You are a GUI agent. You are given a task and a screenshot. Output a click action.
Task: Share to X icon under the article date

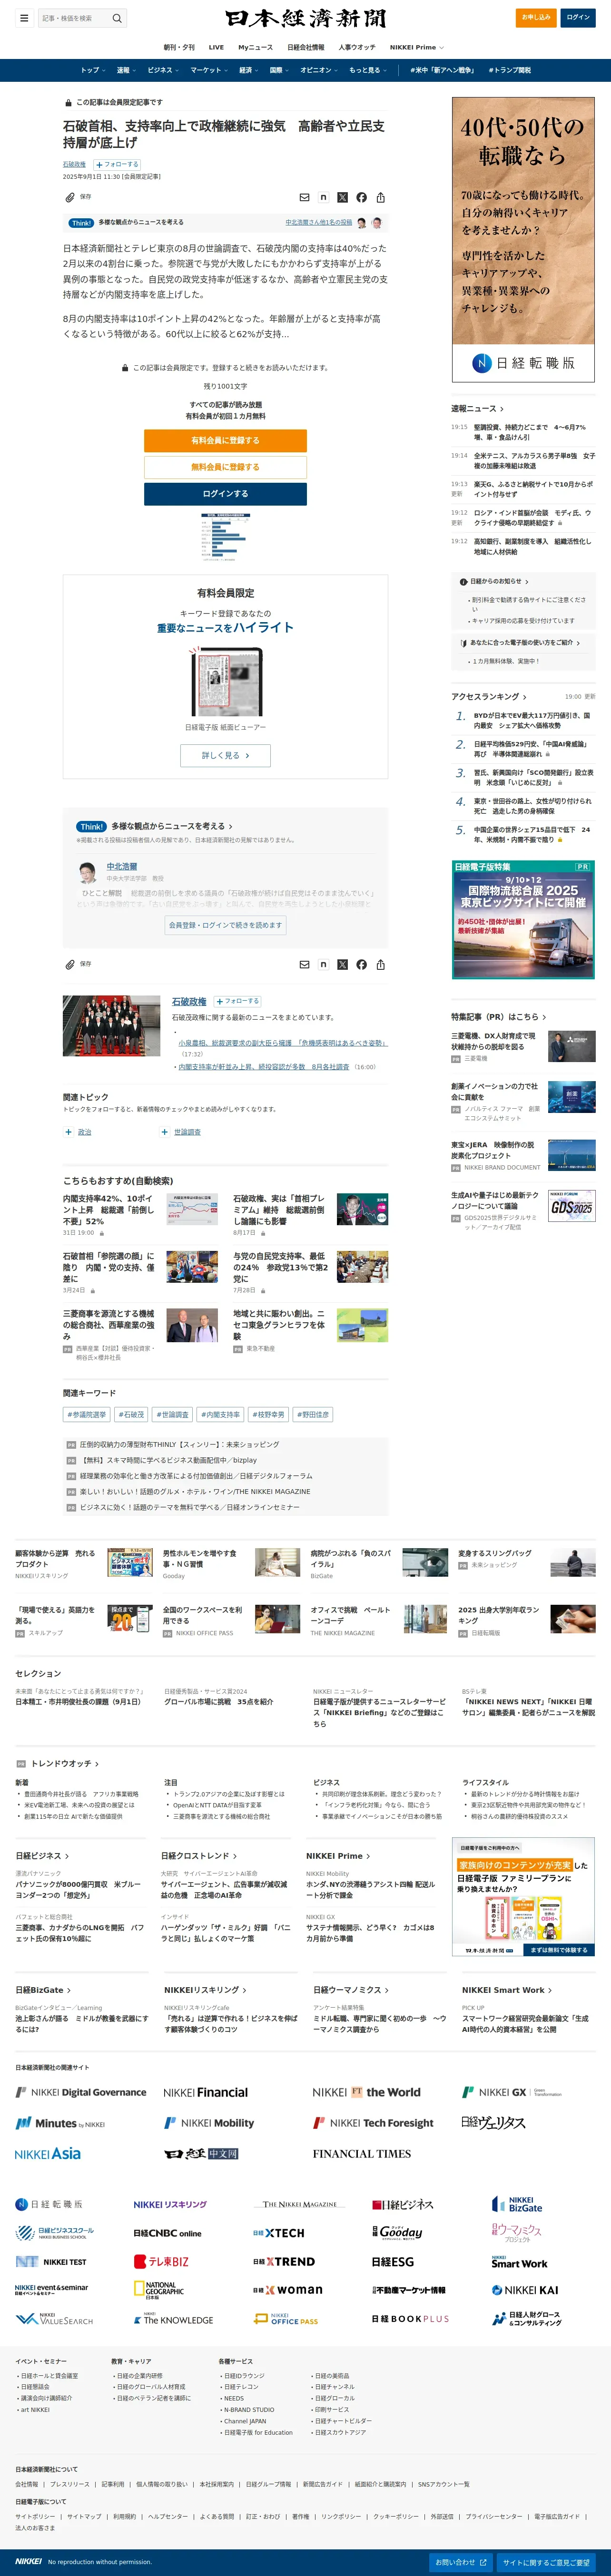tap(342, 197)
